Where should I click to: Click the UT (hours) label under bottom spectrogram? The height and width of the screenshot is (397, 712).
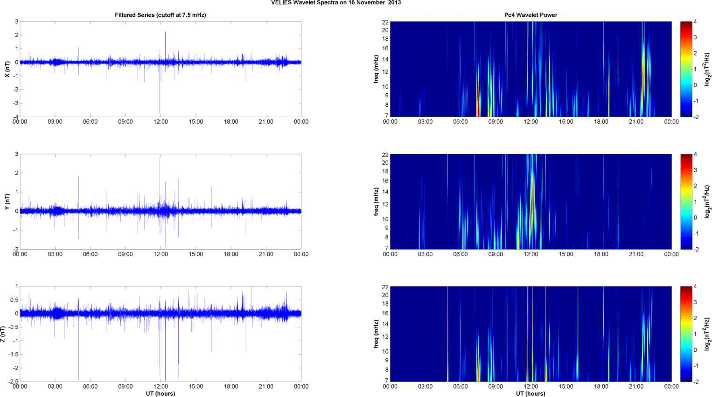[531, 393]
